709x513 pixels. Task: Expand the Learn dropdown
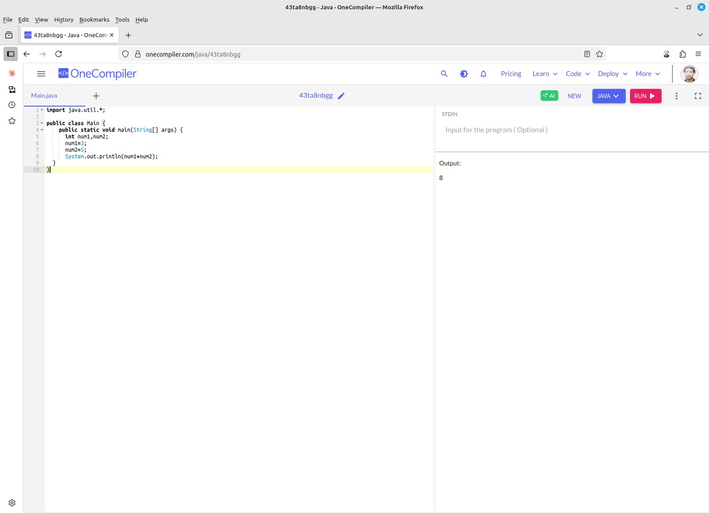click(x=545, y=74)
